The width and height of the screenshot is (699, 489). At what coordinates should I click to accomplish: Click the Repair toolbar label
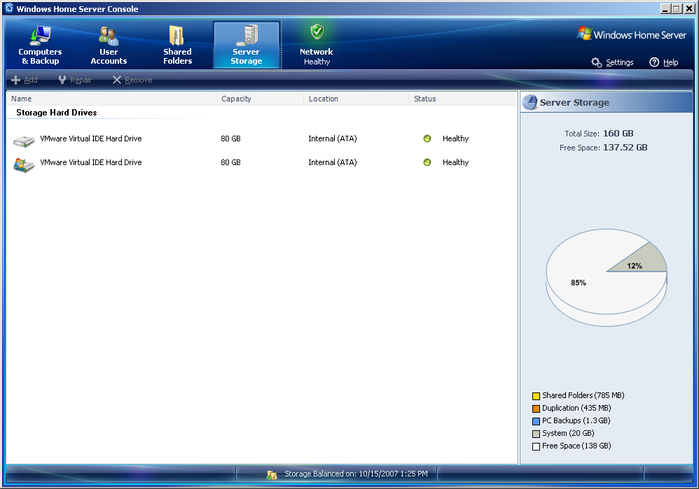81,80
